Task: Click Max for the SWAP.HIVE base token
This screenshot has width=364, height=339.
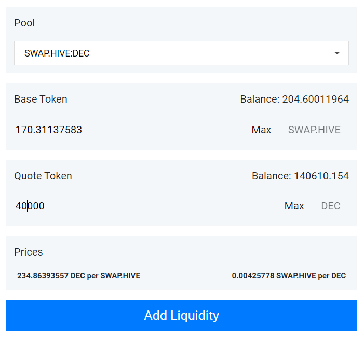Action: (x=261, y=130)
